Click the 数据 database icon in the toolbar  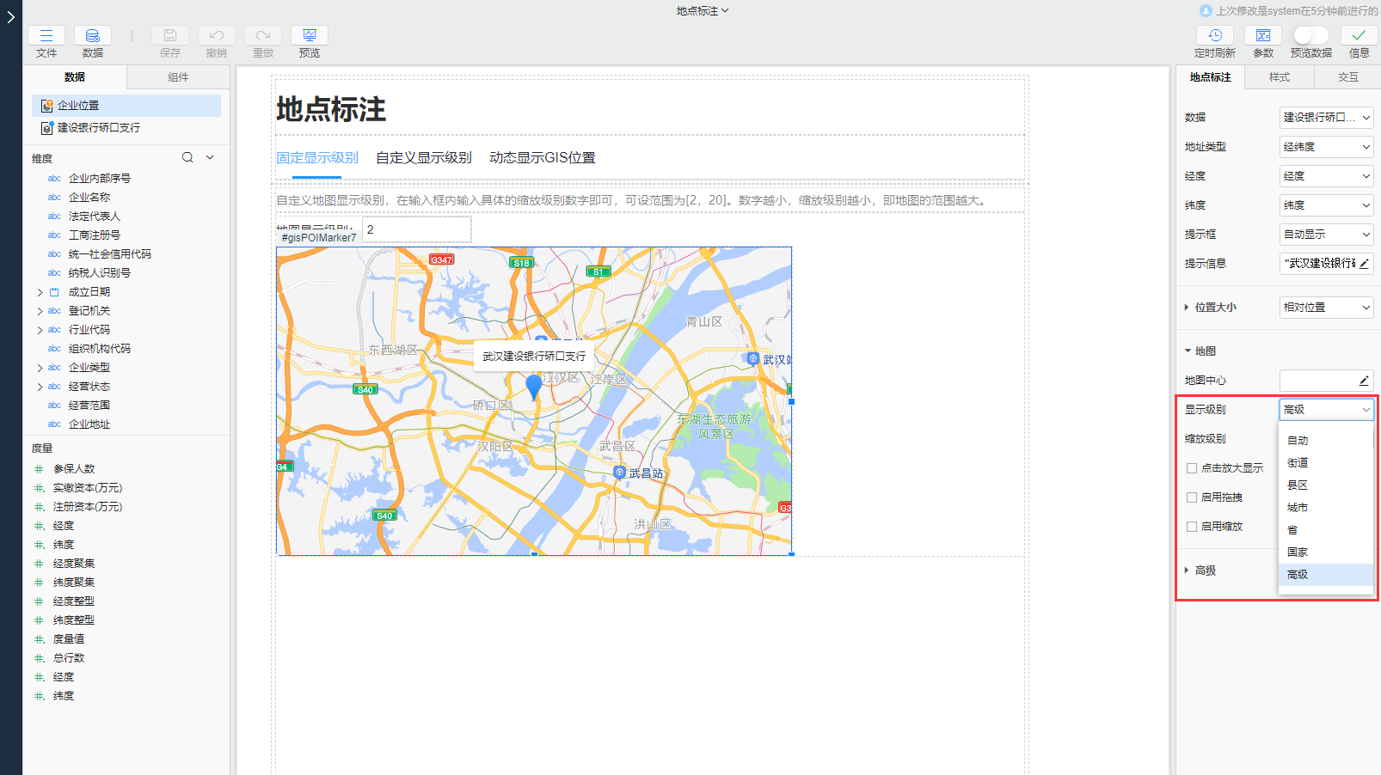pos(92,35)
